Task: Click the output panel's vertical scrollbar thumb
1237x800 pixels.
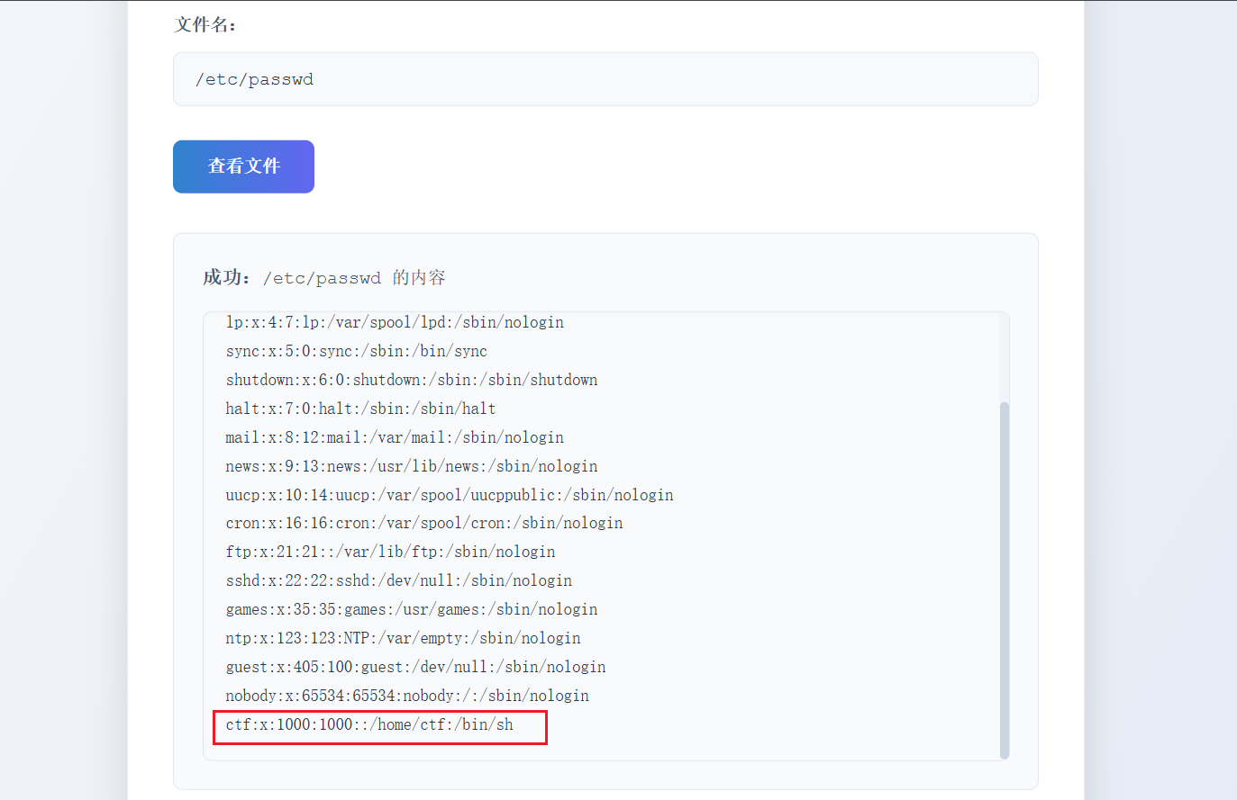Action: coord(1005,580)
